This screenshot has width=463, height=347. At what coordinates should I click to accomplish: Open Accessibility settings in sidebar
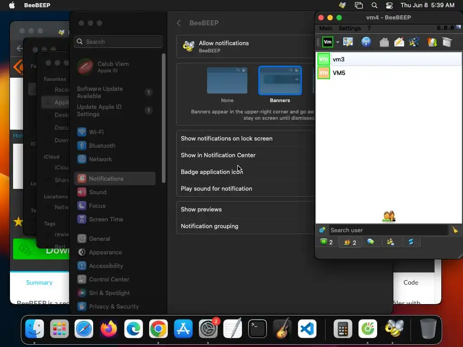pos(114,266)
